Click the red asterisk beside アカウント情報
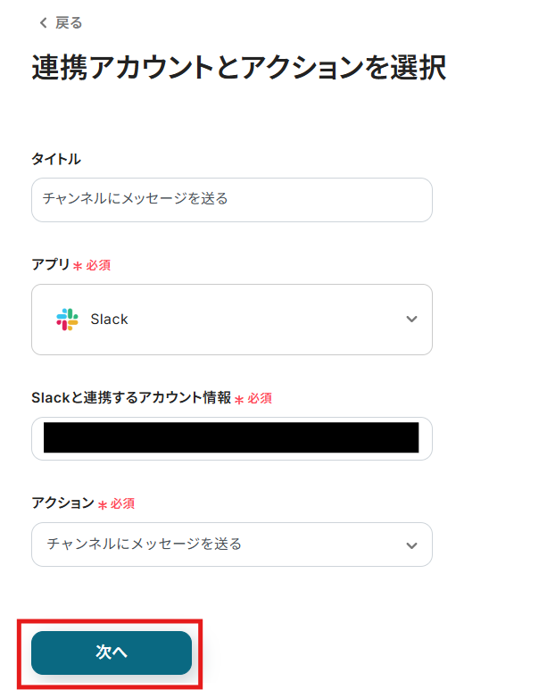This screenshot has width=547, height=690. pyautogui.click(x=239, y=399)
